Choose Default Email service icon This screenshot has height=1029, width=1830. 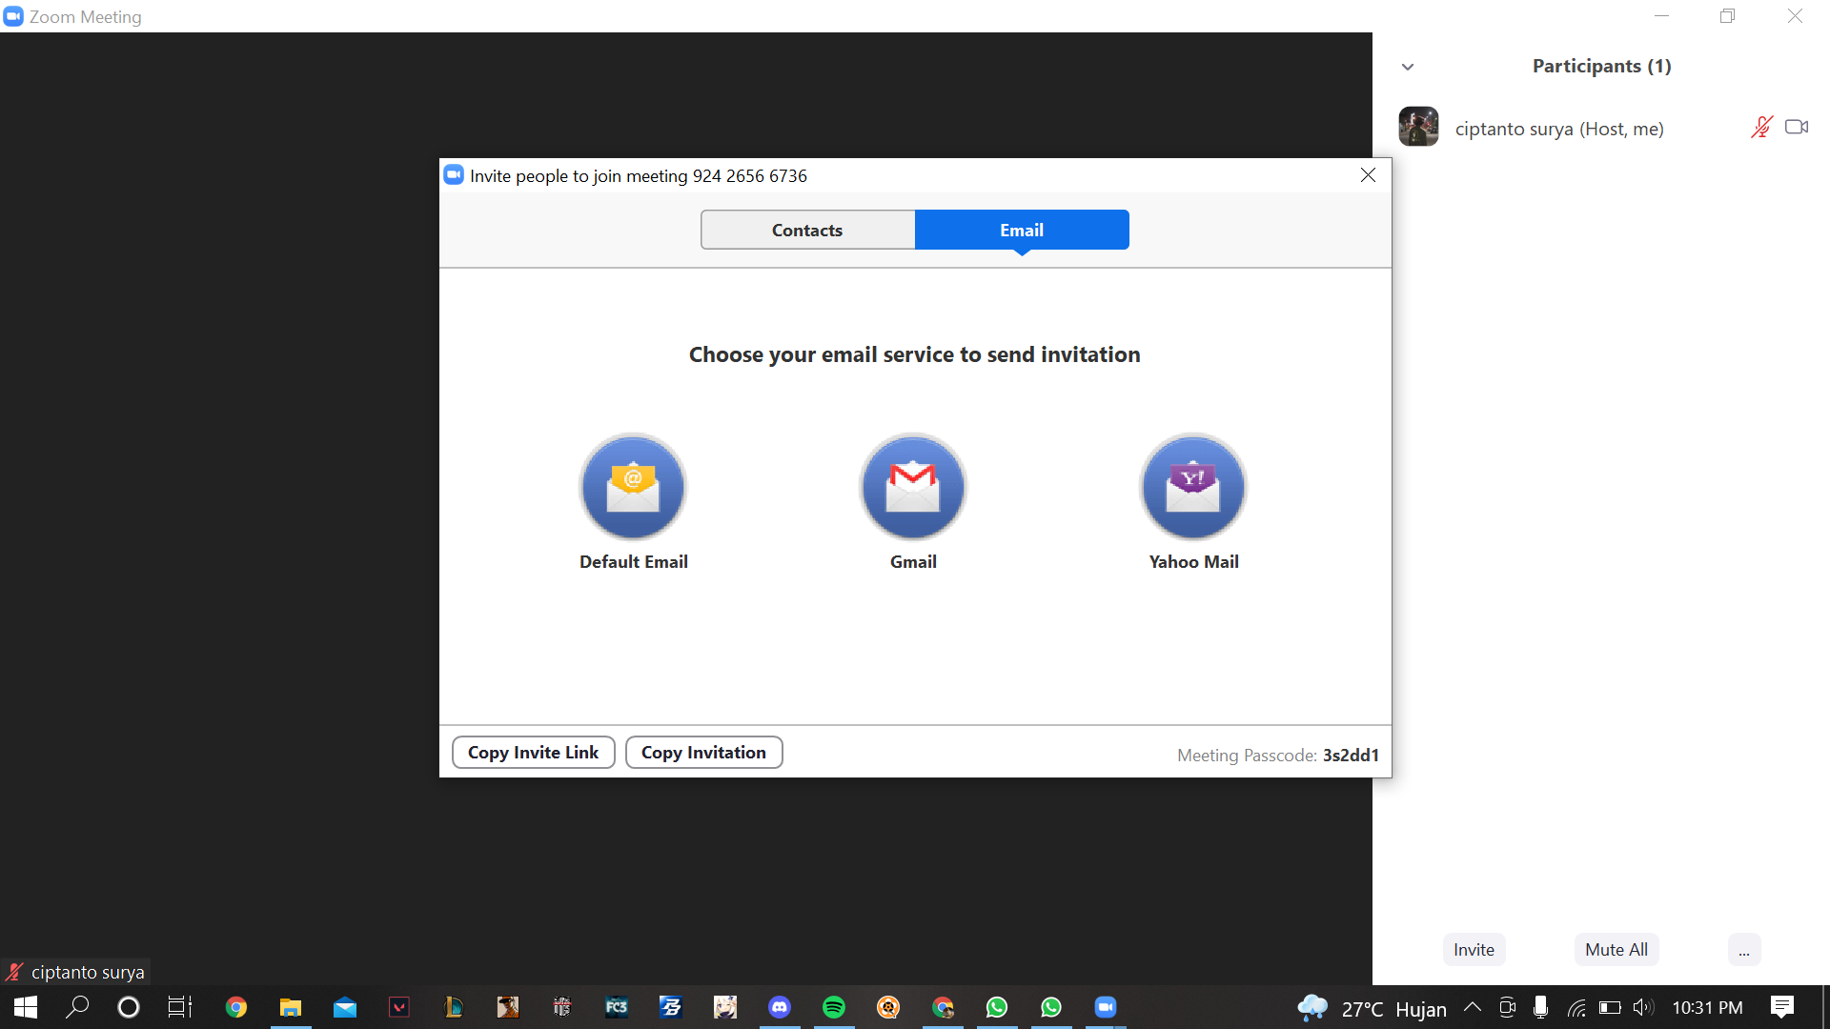point(633,487)
